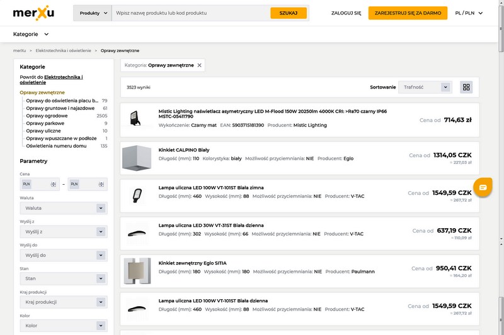Go to merXu breadcrumb link
The height and width of the screenshot is (335, 504).
click(20, 51)
